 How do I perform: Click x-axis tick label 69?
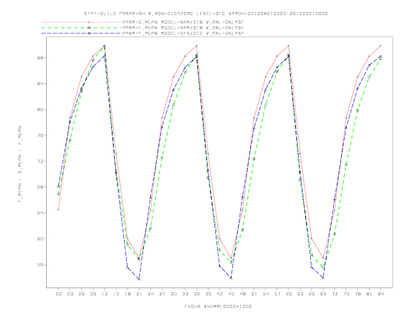click(323, 294)
